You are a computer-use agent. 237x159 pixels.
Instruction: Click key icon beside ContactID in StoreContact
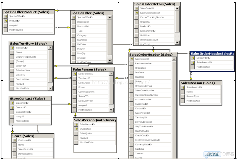point(12,107)
